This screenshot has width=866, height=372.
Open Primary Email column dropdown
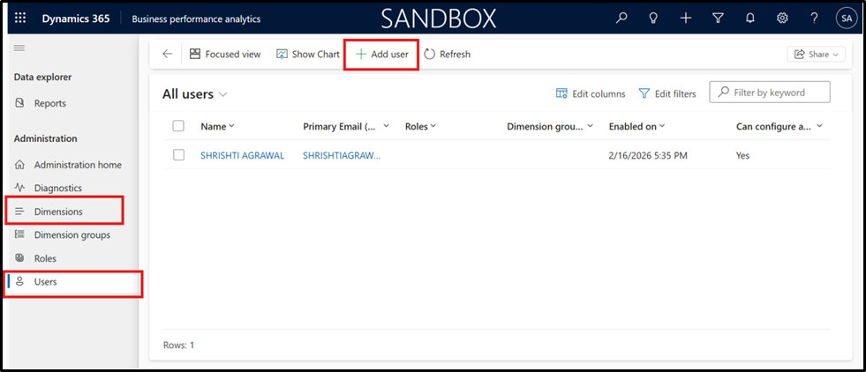pos(346,126)
